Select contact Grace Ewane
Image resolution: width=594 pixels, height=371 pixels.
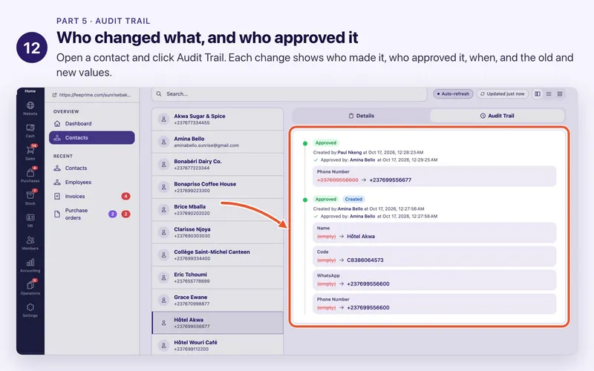point(218,301)
